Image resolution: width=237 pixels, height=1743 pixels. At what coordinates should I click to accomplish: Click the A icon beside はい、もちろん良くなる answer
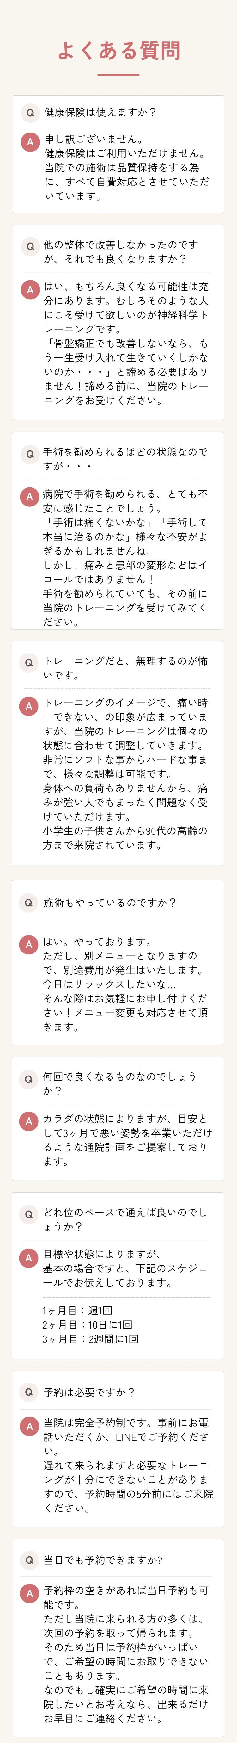coord(30,289)
